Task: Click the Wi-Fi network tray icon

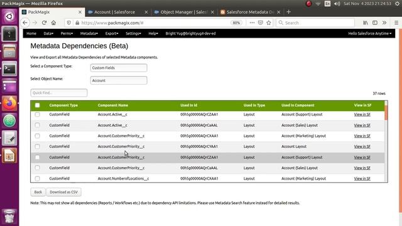Action: (318, 4)
